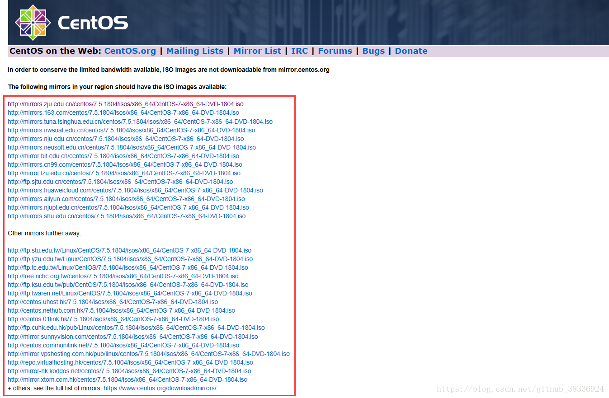The image size is (609, 398).
Task: Download ISO from mirrors.nwsuaf.edu.cn
Action: point(132,130)
